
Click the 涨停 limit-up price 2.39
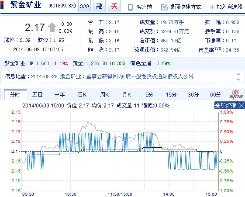[x=25, y=40]
